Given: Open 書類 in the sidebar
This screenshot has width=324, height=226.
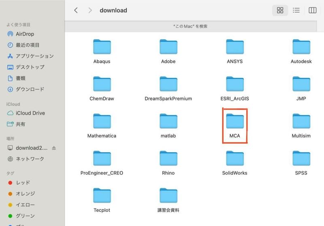Looking at the screenshot, I should click(x=16, y=78).
